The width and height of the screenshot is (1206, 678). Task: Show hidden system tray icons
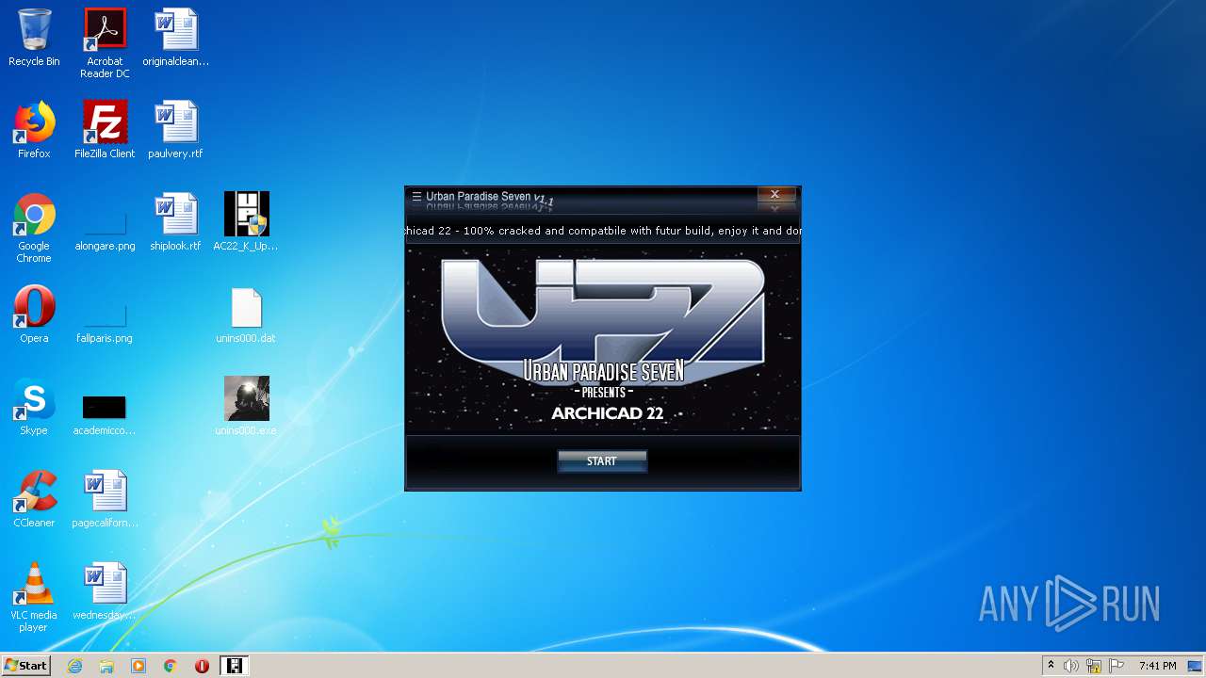point(1051,666)
